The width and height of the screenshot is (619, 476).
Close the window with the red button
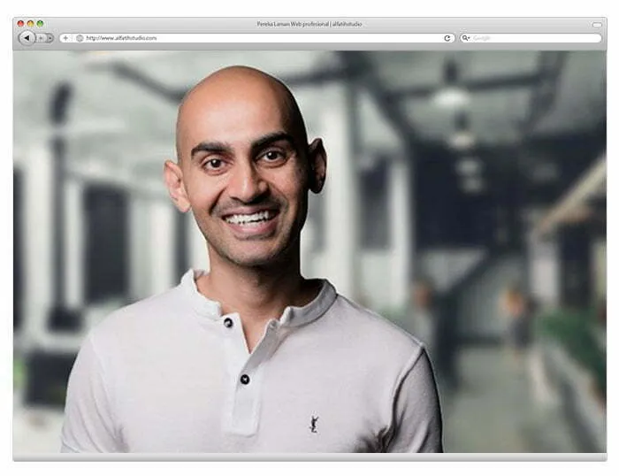click(20, 24)
